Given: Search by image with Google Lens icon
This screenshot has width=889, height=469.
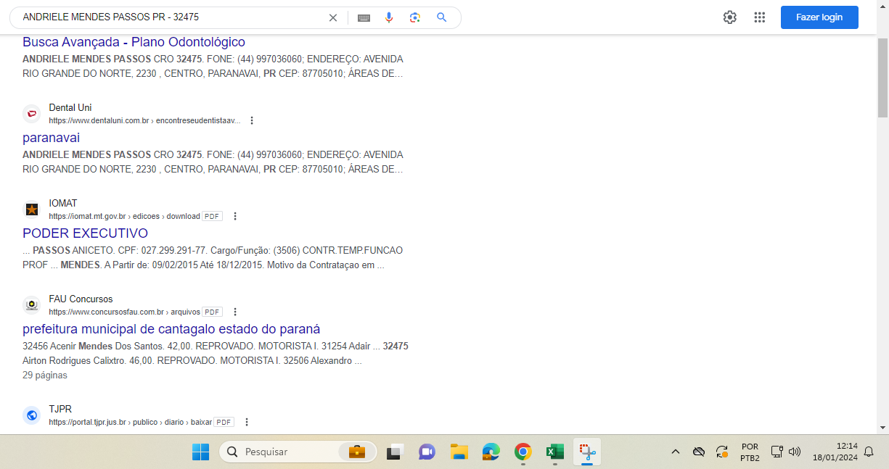Looking at the screenshot, I should tap(415, 17).
